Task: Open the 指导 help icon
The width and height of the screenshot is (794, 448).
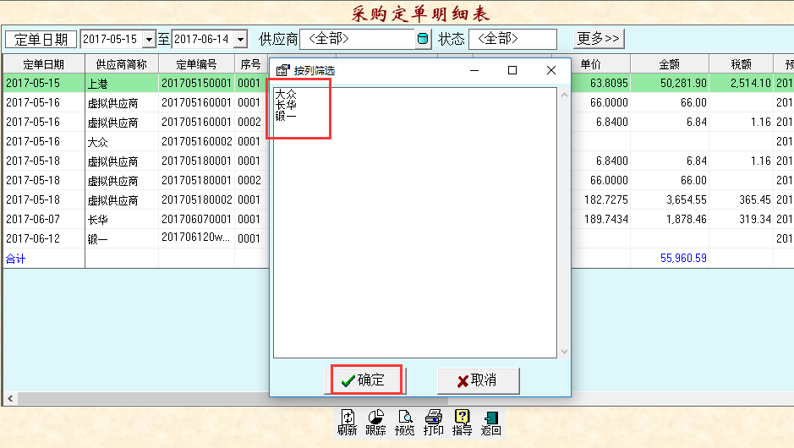Action: [462, 422]
